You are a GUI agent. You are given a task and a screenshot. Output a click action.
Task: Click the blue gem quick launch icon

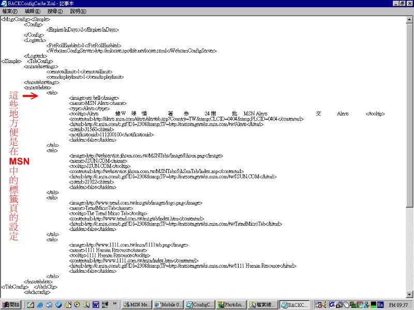pos(58,305)
